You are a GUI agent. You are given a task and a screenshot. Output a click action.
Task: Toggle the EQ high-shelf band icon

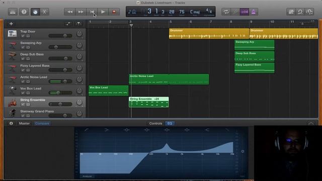click(x=207, y=130)
